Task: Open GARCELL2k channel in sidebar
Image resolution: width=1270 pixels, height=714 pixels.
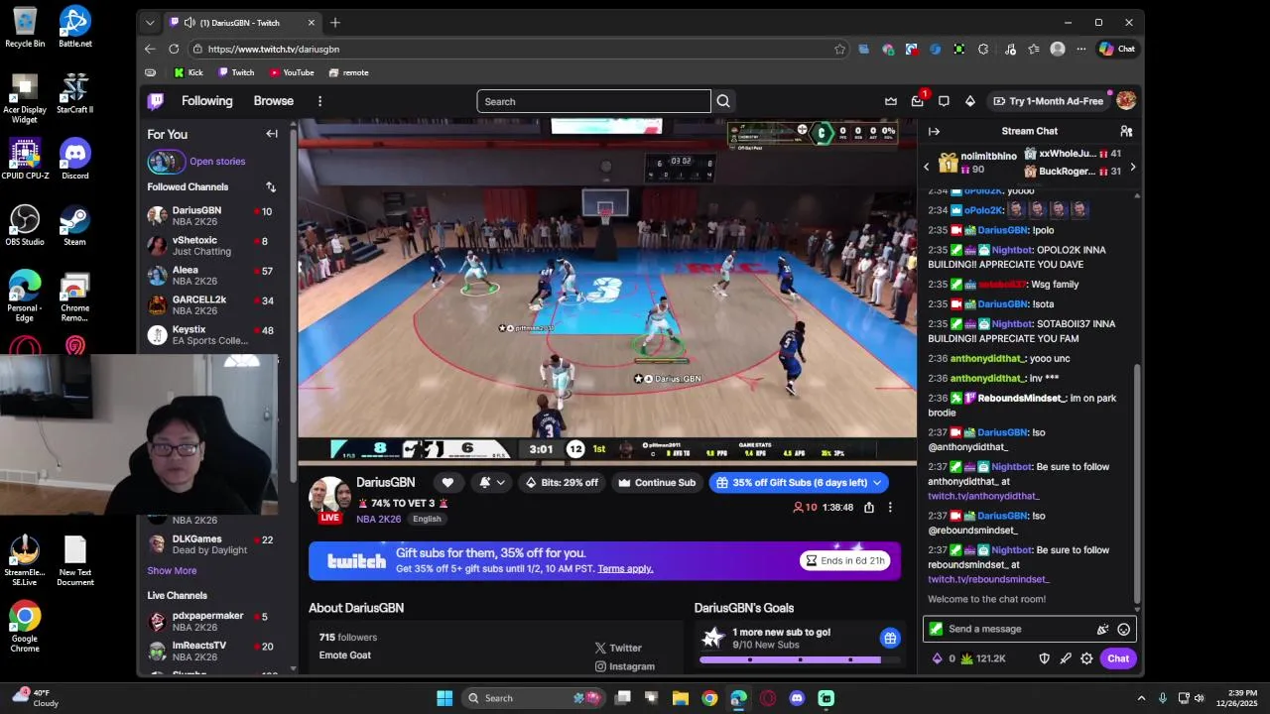Action: tap(211, 305)
